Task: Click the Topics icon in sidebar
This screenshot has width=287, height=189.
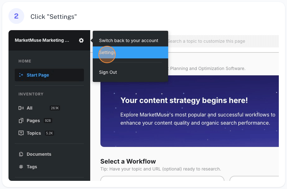Action: [21, 133]
